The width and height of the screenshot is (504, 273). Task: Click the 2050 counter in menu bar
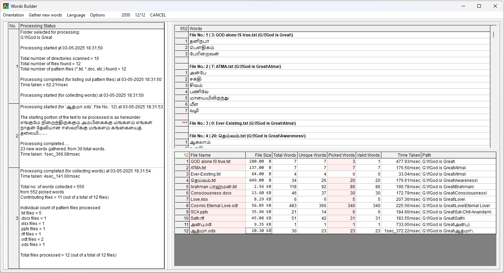pos(126,15)
